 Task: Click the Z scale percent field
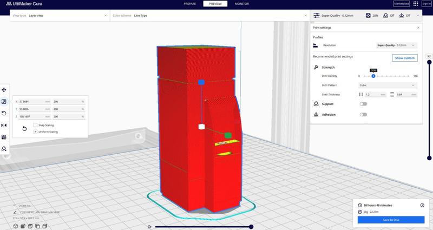(x=69, y=116)
